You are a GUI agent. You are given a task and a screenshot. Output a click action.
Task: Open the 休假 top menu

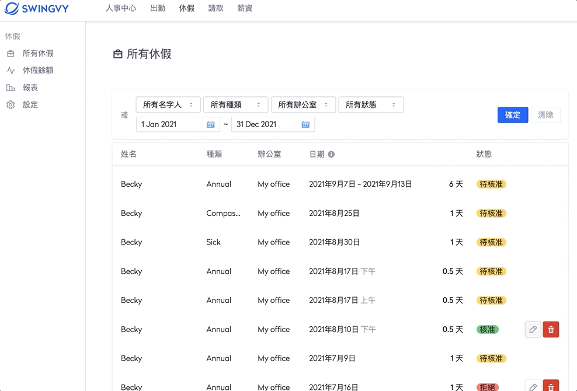[x=186, y=8]
